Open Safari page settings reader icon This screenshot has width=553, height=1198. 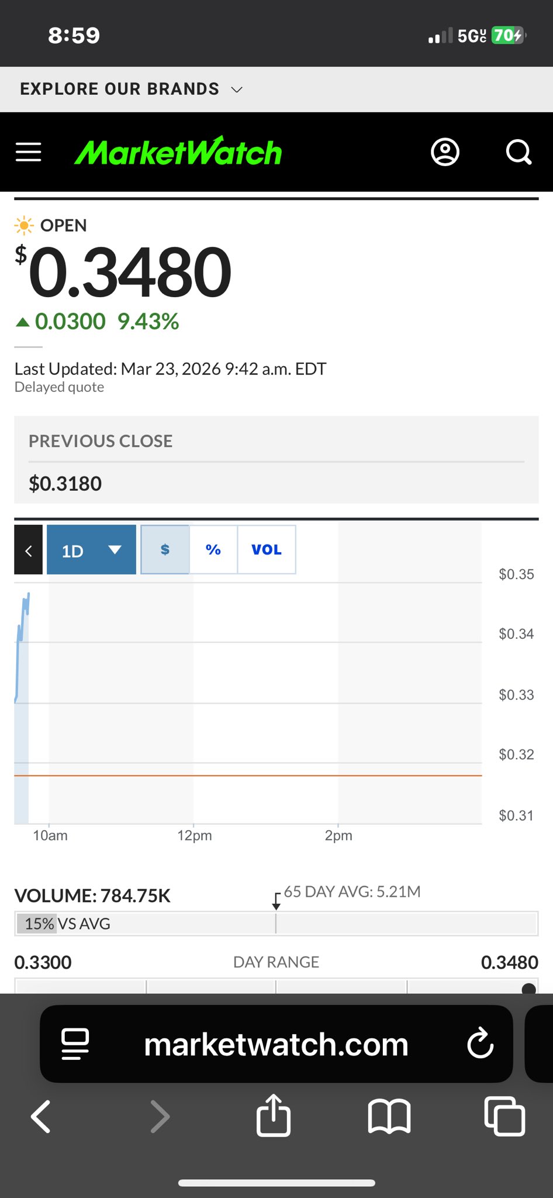click(75, 1044)
